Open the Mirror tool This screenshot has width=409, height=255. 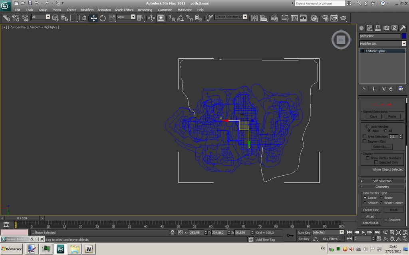(x=254, y=18)
